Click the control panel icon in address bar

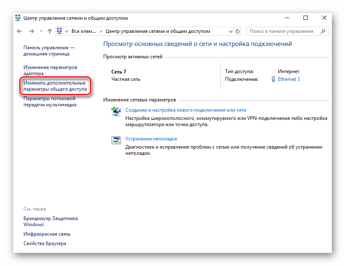[x=60, y=31]
